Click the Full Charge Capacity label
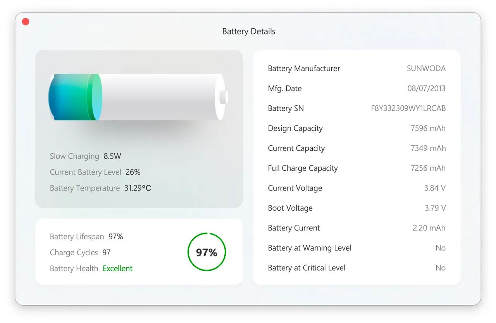Screen dimensions: 496x323 coord(303,168)
